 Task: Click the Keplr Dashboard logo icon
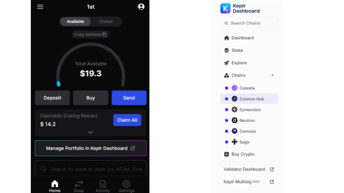coord(225,8)
